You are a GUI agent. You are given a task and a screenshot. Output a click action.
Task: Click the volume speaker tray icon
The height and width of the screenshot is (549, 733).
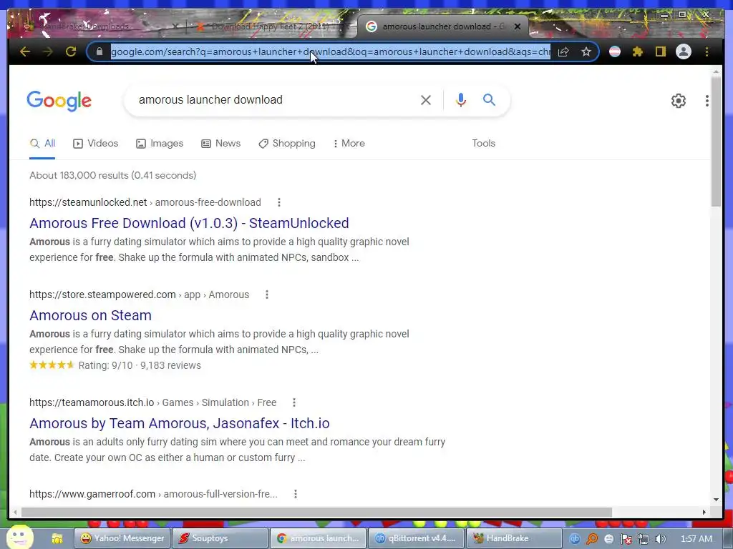(x=660, y=539)
